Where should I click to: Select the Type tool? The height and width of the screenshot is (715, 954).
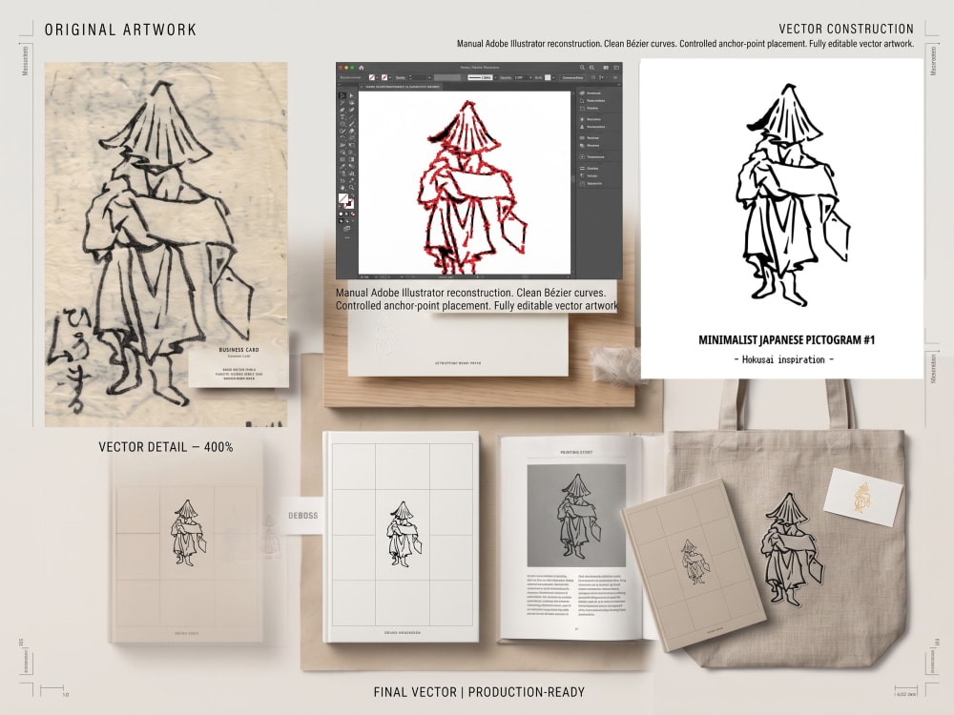point(342,116)
